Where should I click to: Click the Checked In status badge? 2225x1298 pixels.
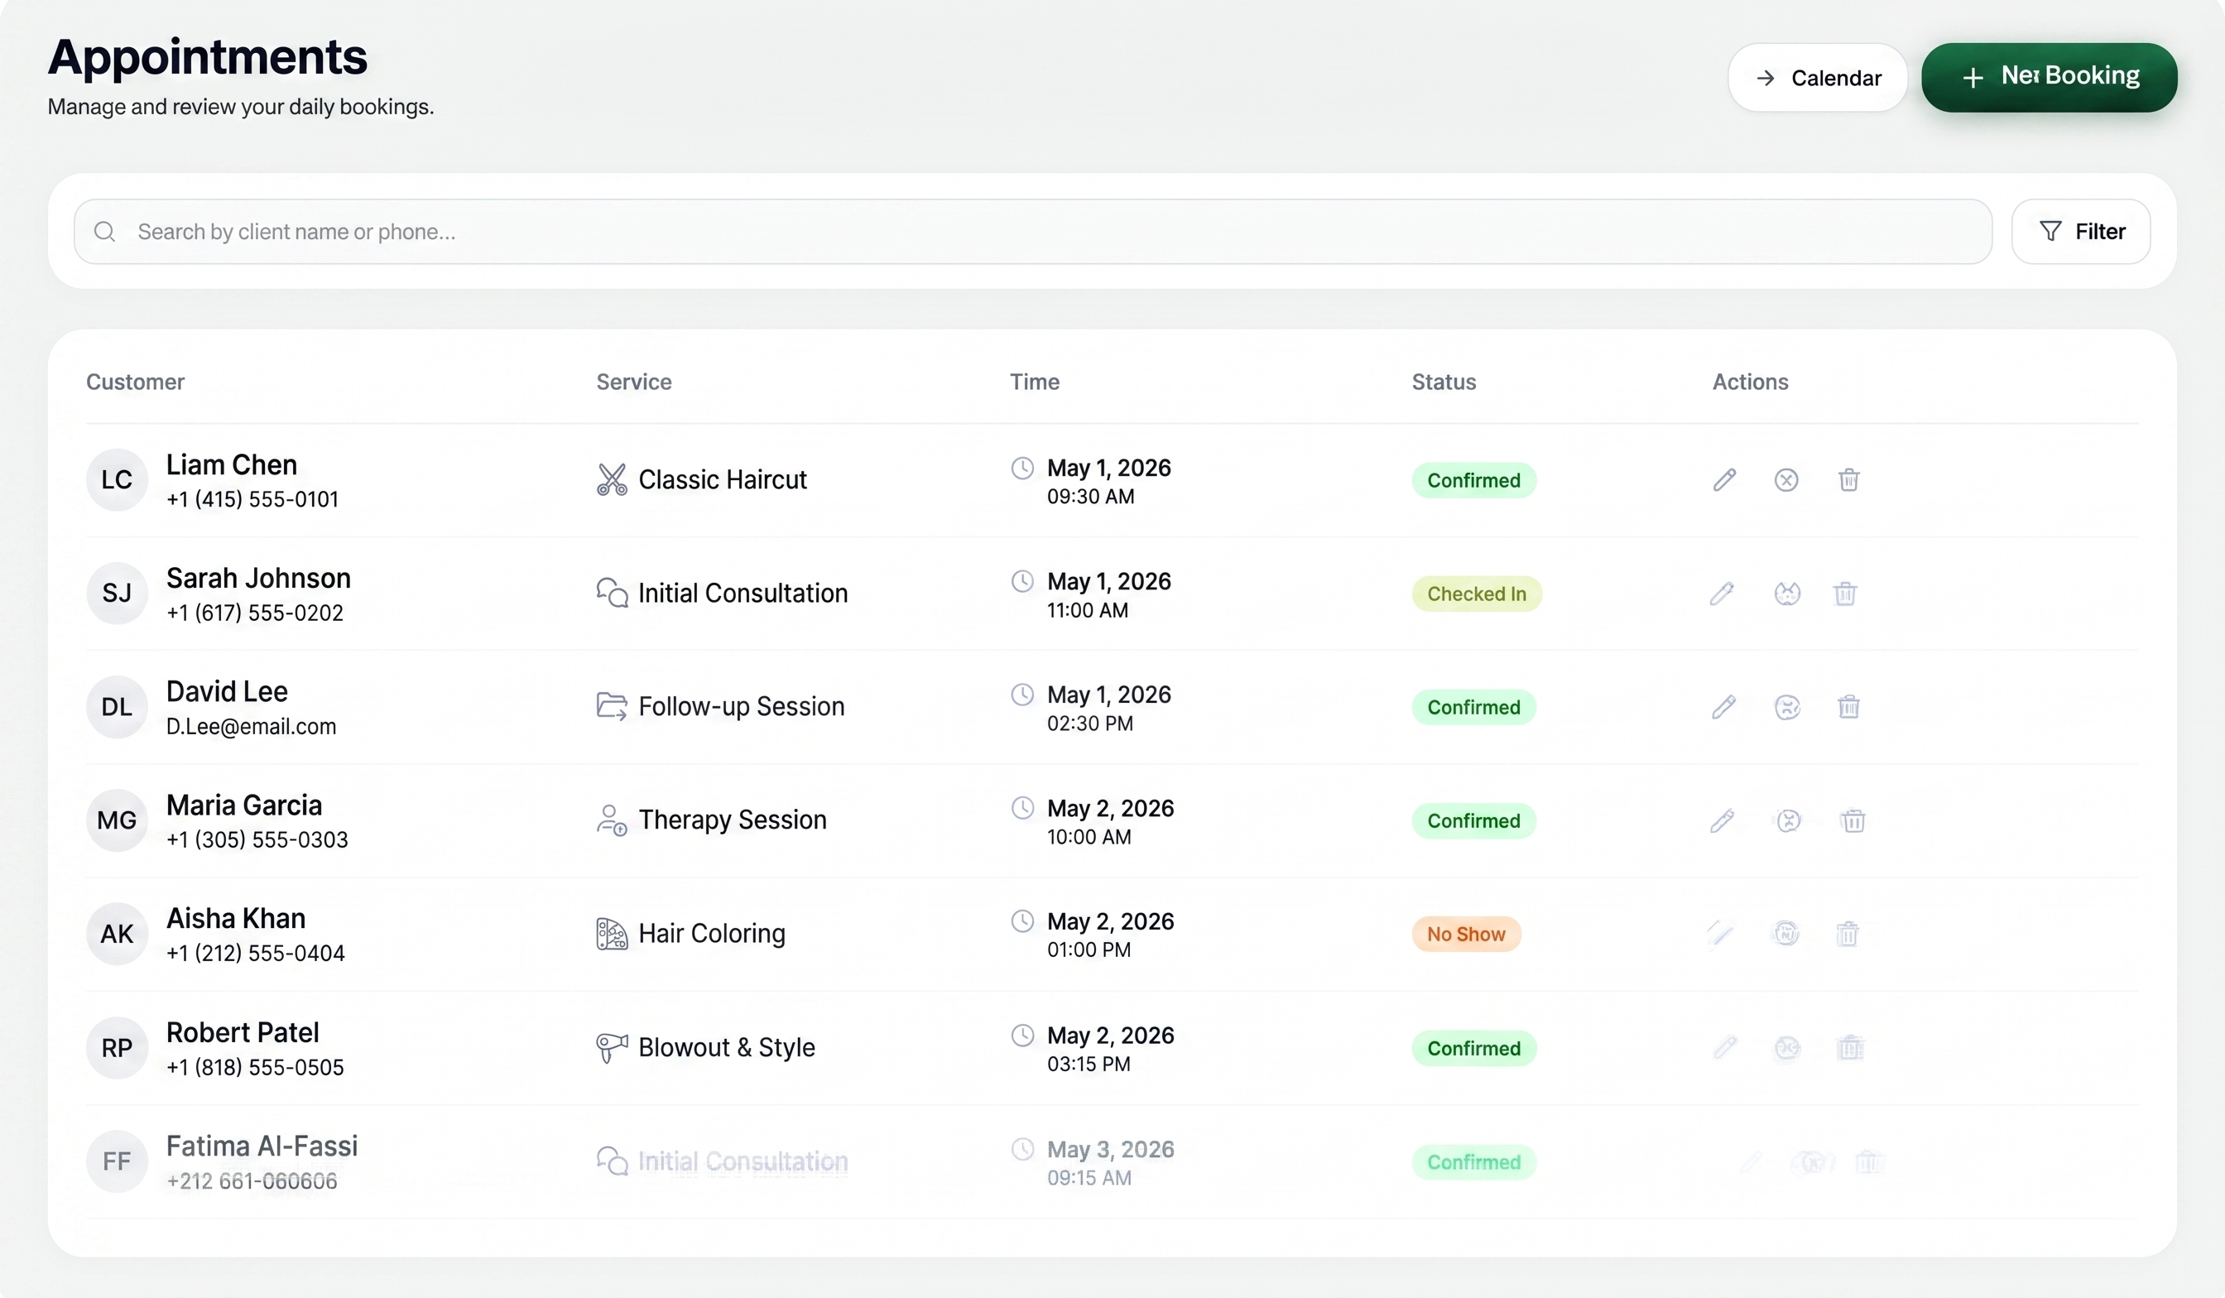coord(1476,594)
